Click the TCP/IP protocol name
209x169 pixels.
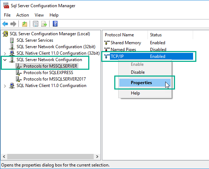pos(117,56)
